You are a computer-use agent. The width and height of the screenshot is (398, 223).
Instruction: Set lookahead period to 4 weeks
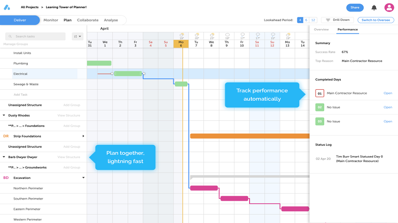coord(300,20)
